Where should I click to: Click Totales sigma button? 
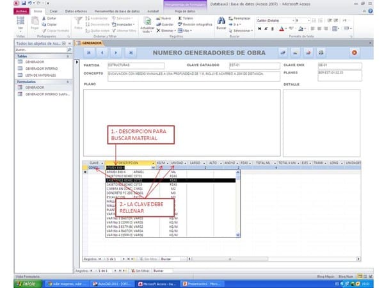[186, 19]
